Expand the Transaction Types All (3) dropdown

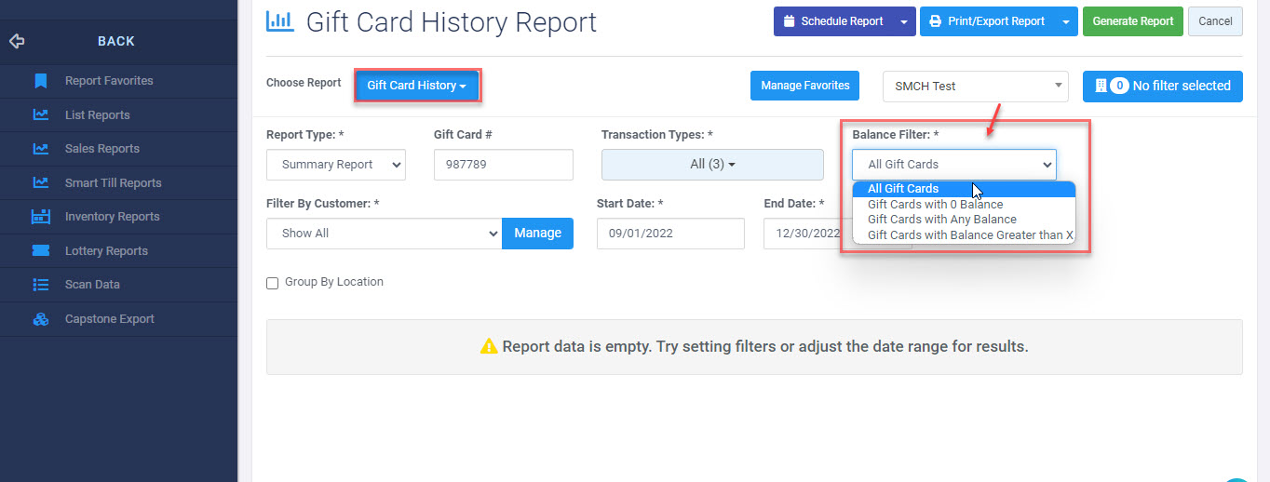(712, 165)
